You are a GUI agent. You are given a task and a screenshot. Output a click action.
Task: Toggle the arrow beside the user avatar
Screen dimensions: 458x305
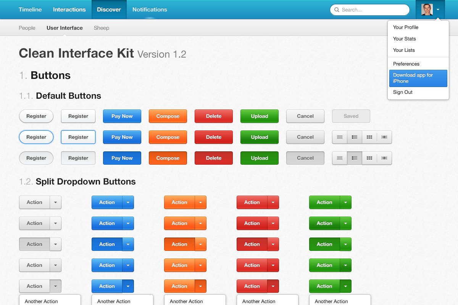coord(438,10)
